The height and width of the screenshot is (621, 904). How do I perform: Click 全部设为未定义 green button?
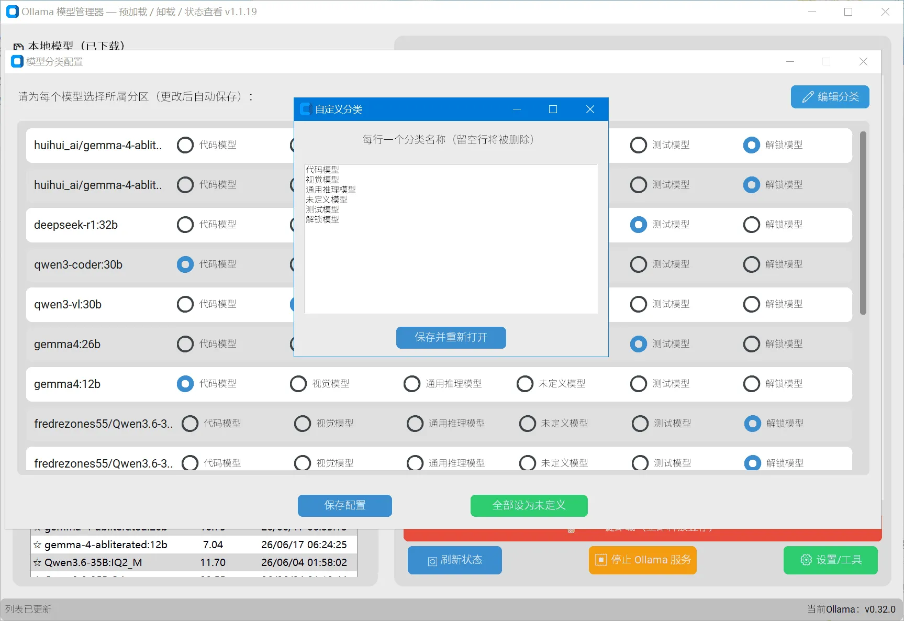coord(529,505)
